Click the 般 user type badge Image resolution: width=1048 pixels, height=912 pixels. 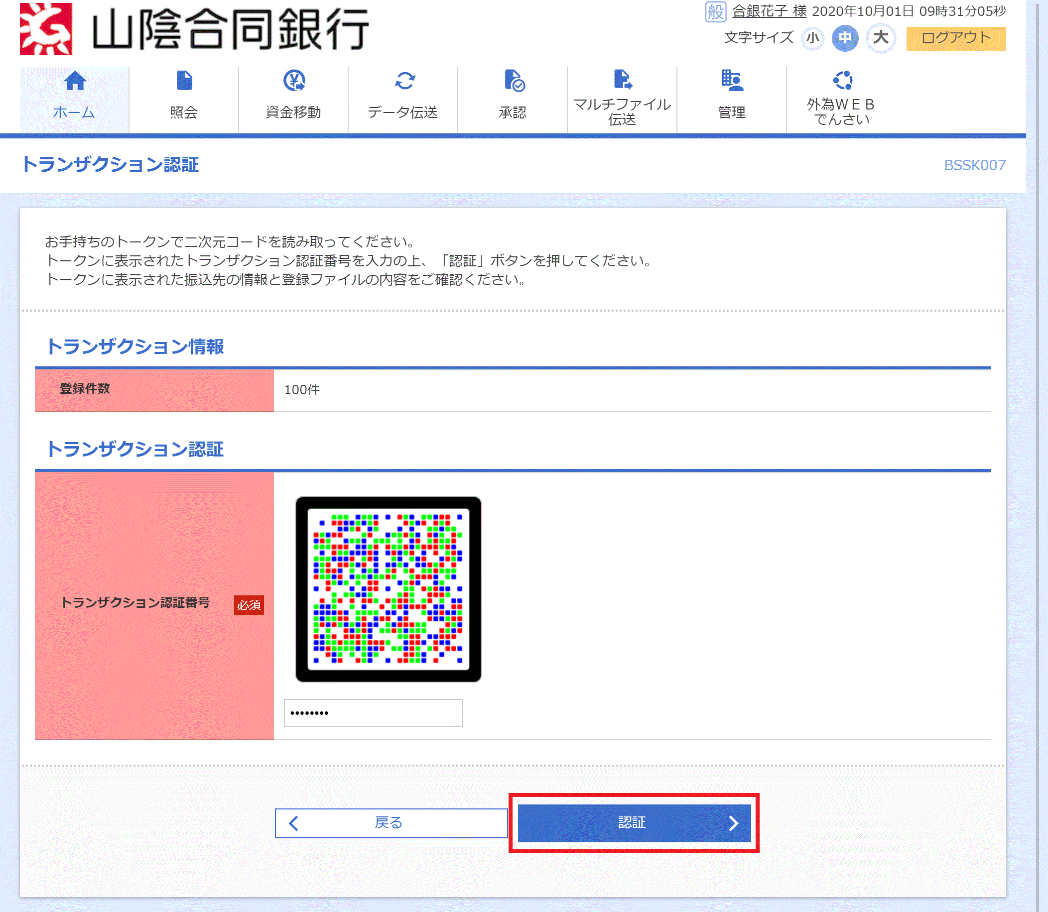tap(715, 11)
